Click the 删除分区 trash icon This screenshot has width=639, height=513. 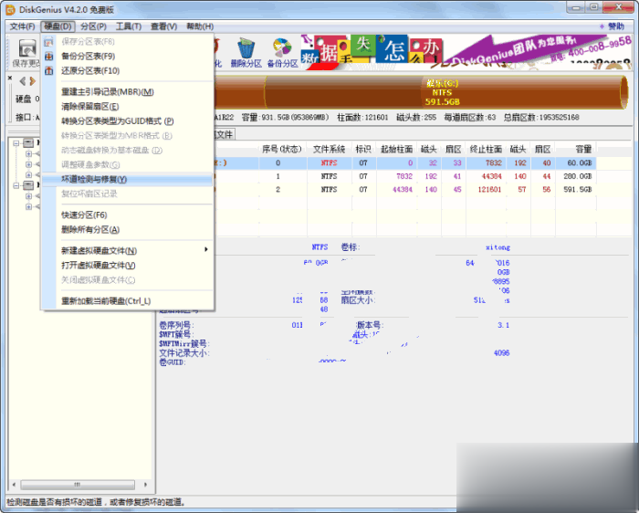tap(246, 52)
